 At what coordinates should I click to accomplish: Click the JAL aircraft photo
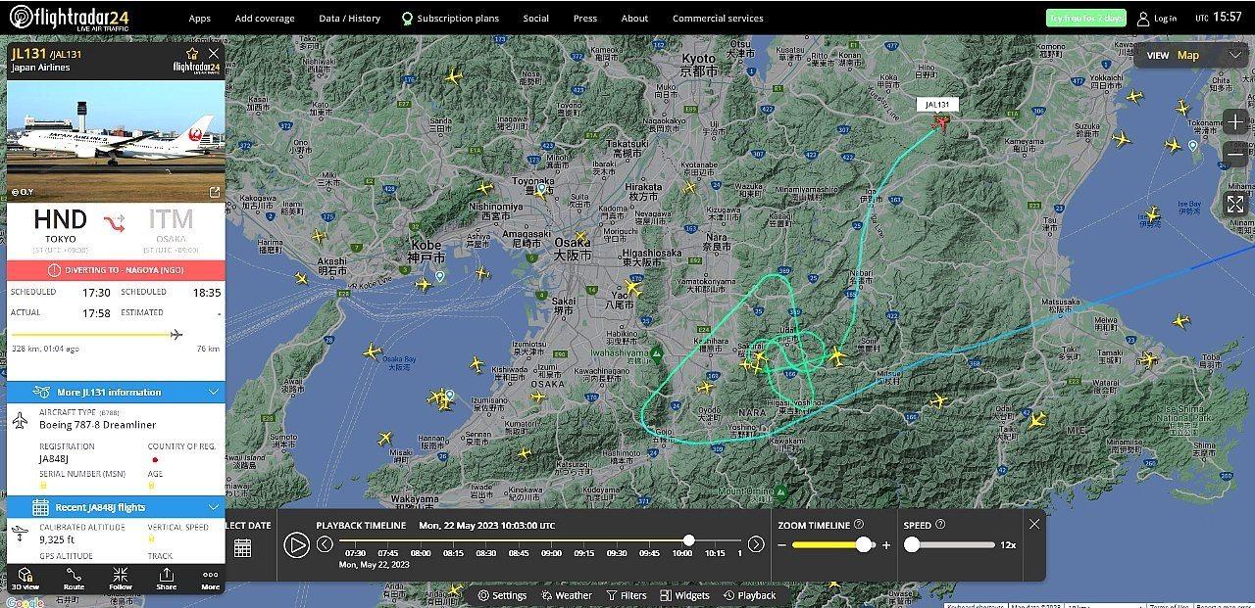(x=116, y=141)
